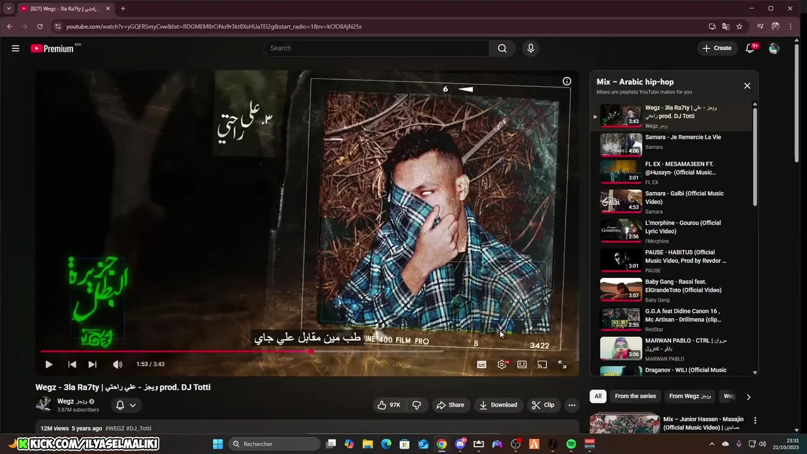The image size is (807, 454).
Task: Share the video
Action: pyautogui.click(x=450, y=405)
